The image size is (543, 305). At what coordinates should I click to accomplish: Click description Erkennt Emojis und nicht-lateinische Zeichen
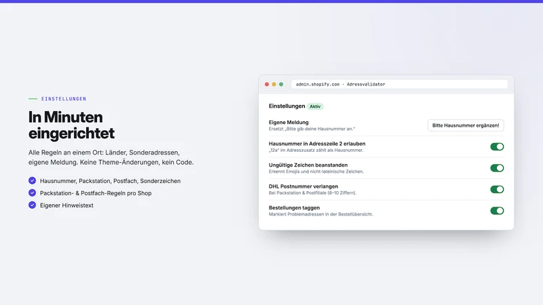(x=316, y=171)
